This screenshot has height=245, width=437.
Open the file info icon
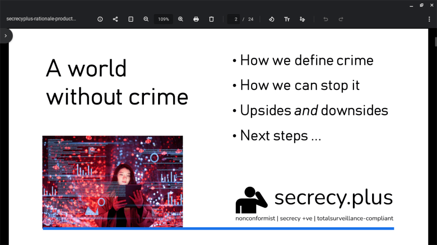pos(100,19)
